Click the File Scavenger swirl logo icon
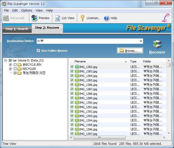Screen dimensions: 174x148 pos(166,18)
